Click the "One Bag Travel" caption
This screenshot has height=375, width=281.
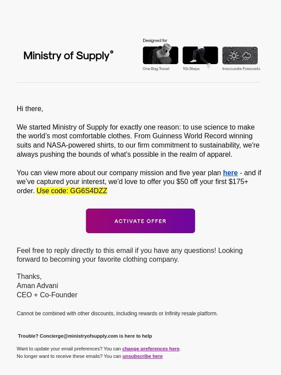click(x=156, y=69)
